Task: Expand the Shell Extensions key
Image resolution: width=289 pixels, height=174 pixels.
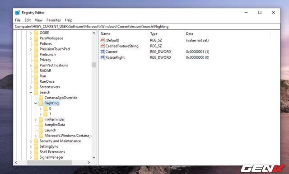Action: 31,152
